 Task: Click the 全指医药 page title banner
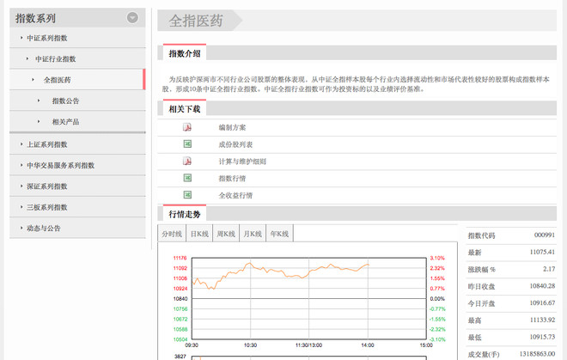tap(199, 21)
